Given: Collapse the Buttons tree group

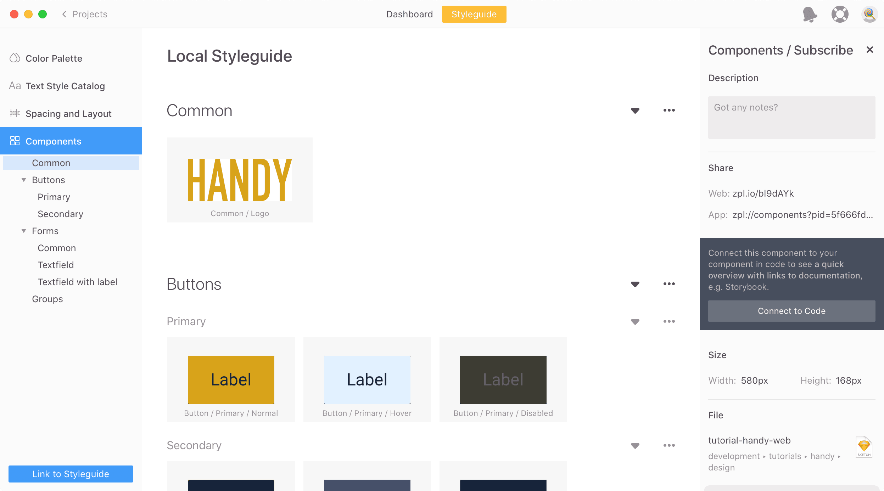Looking at the screenshot, I should 24,180.
